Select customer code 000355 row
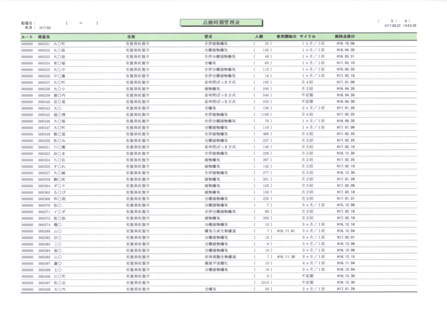 tap(43, 166)
